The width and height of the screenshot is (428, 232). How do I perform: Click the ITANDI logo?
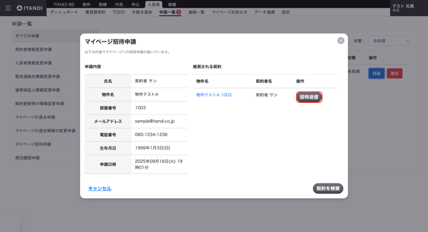(x=29, y=8)
